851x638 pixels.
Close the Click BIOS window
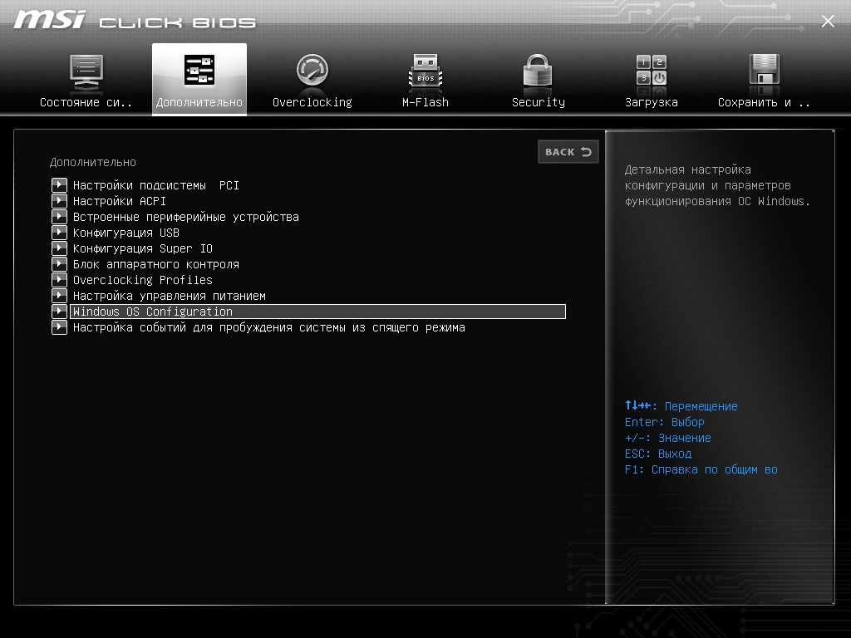click(828, 21)
